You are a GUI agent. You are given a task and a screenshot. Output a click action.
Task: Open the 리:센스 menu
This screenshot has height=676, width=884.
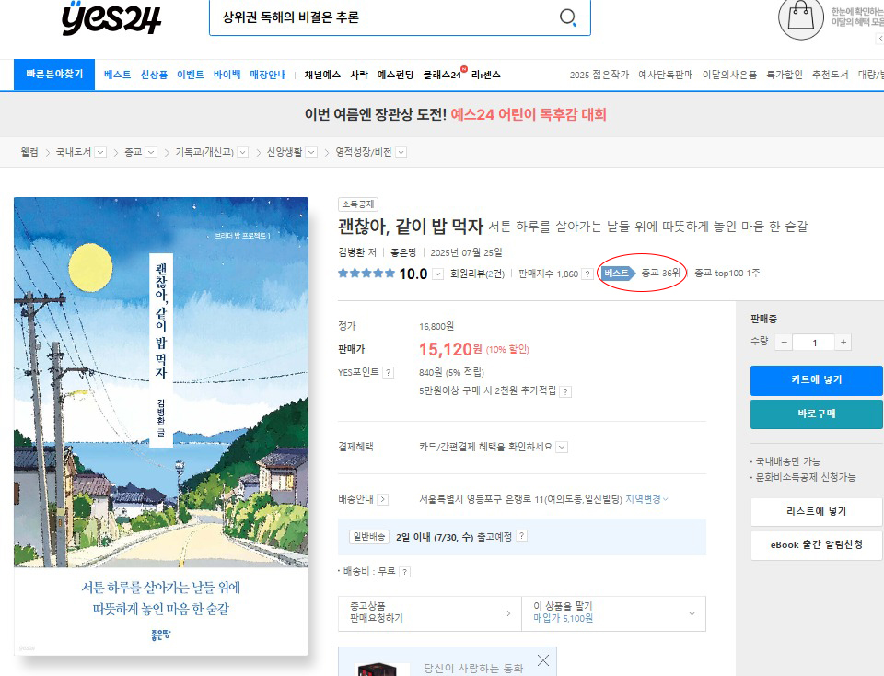486,75
